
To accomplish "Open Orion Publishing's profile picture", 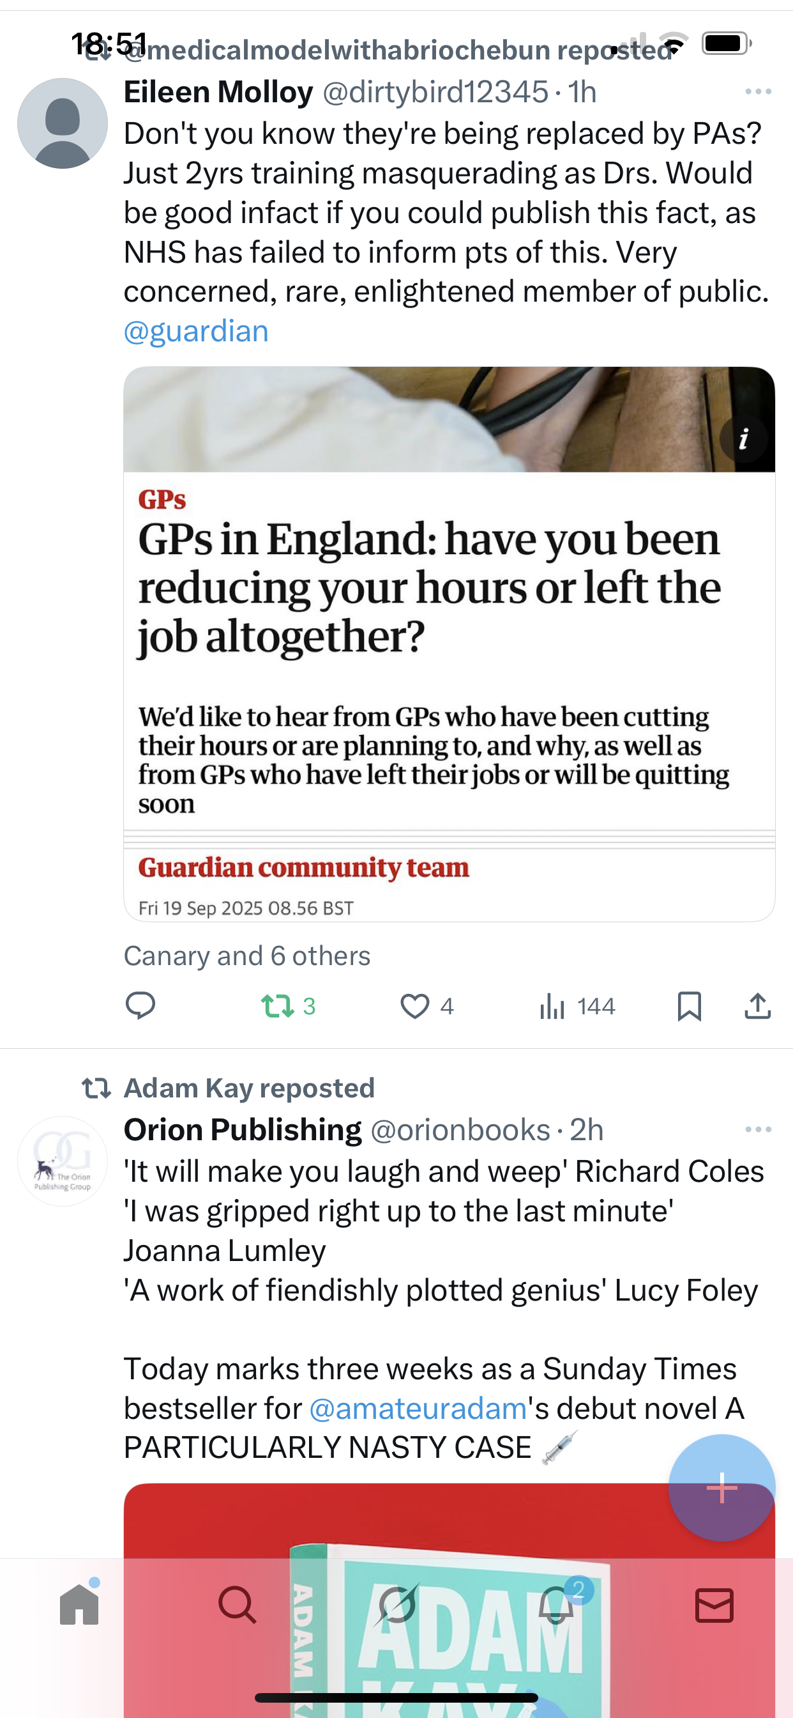I will 63,1161.
